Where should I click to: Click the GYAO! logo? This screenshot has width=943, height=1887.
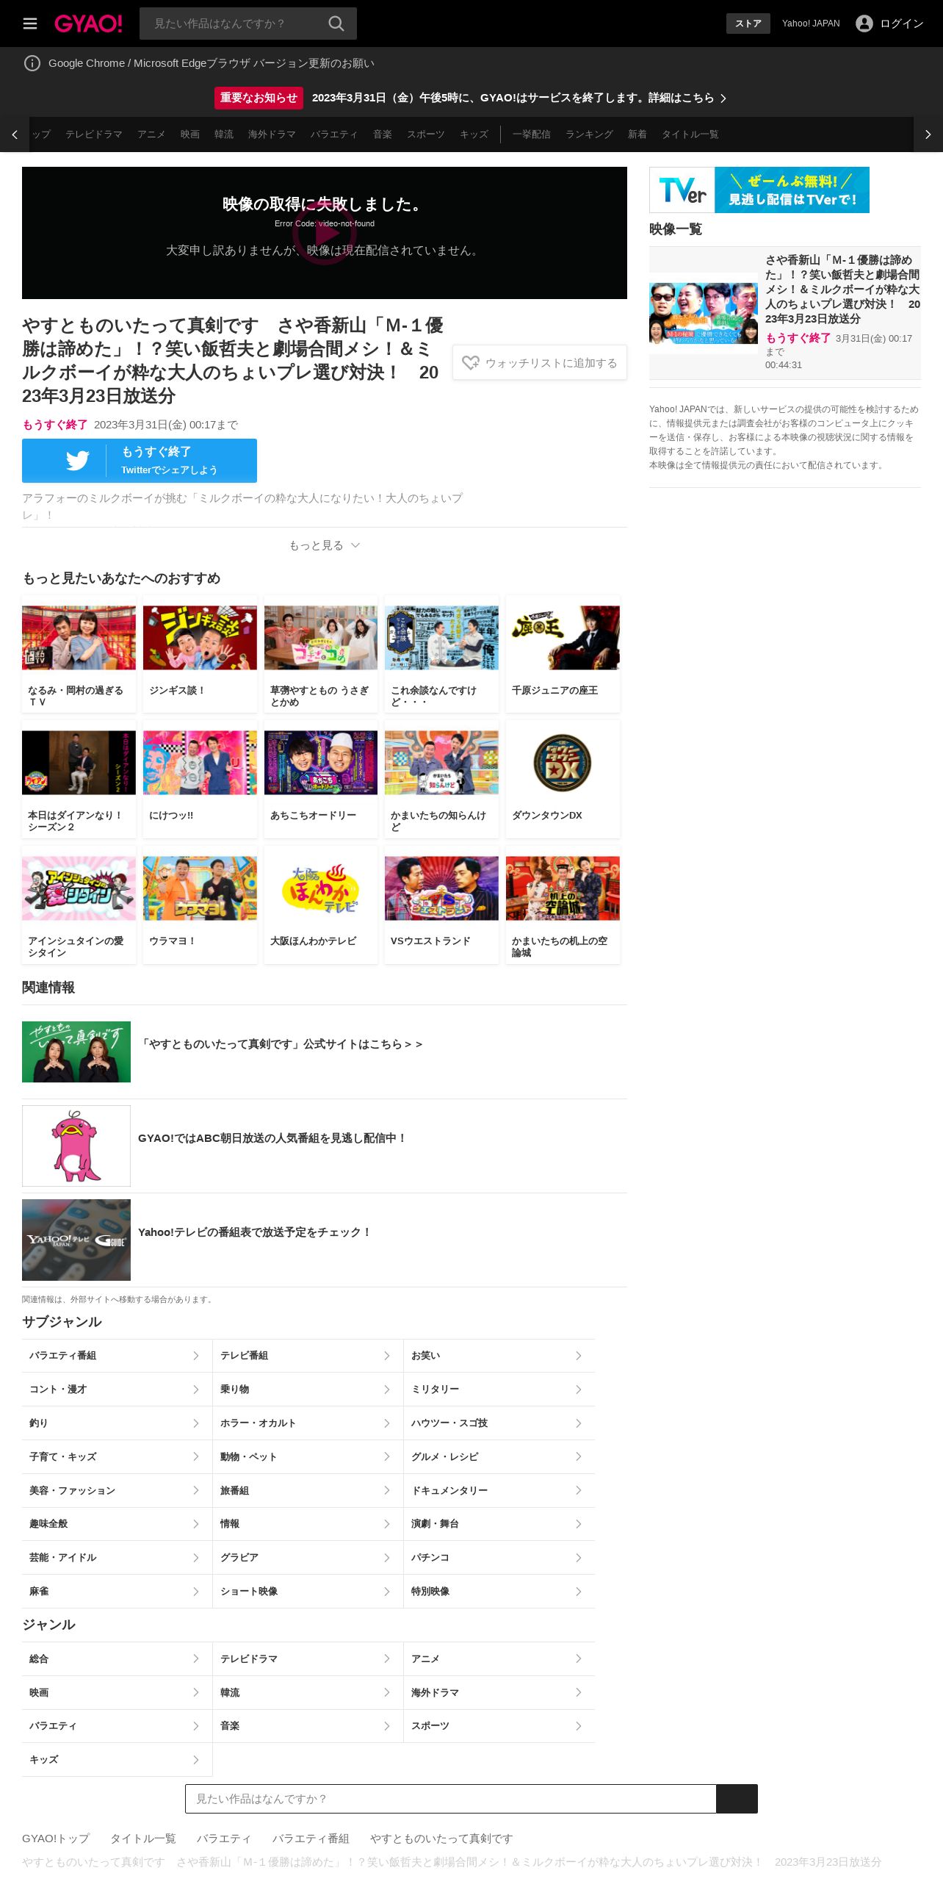click(88, 24)
